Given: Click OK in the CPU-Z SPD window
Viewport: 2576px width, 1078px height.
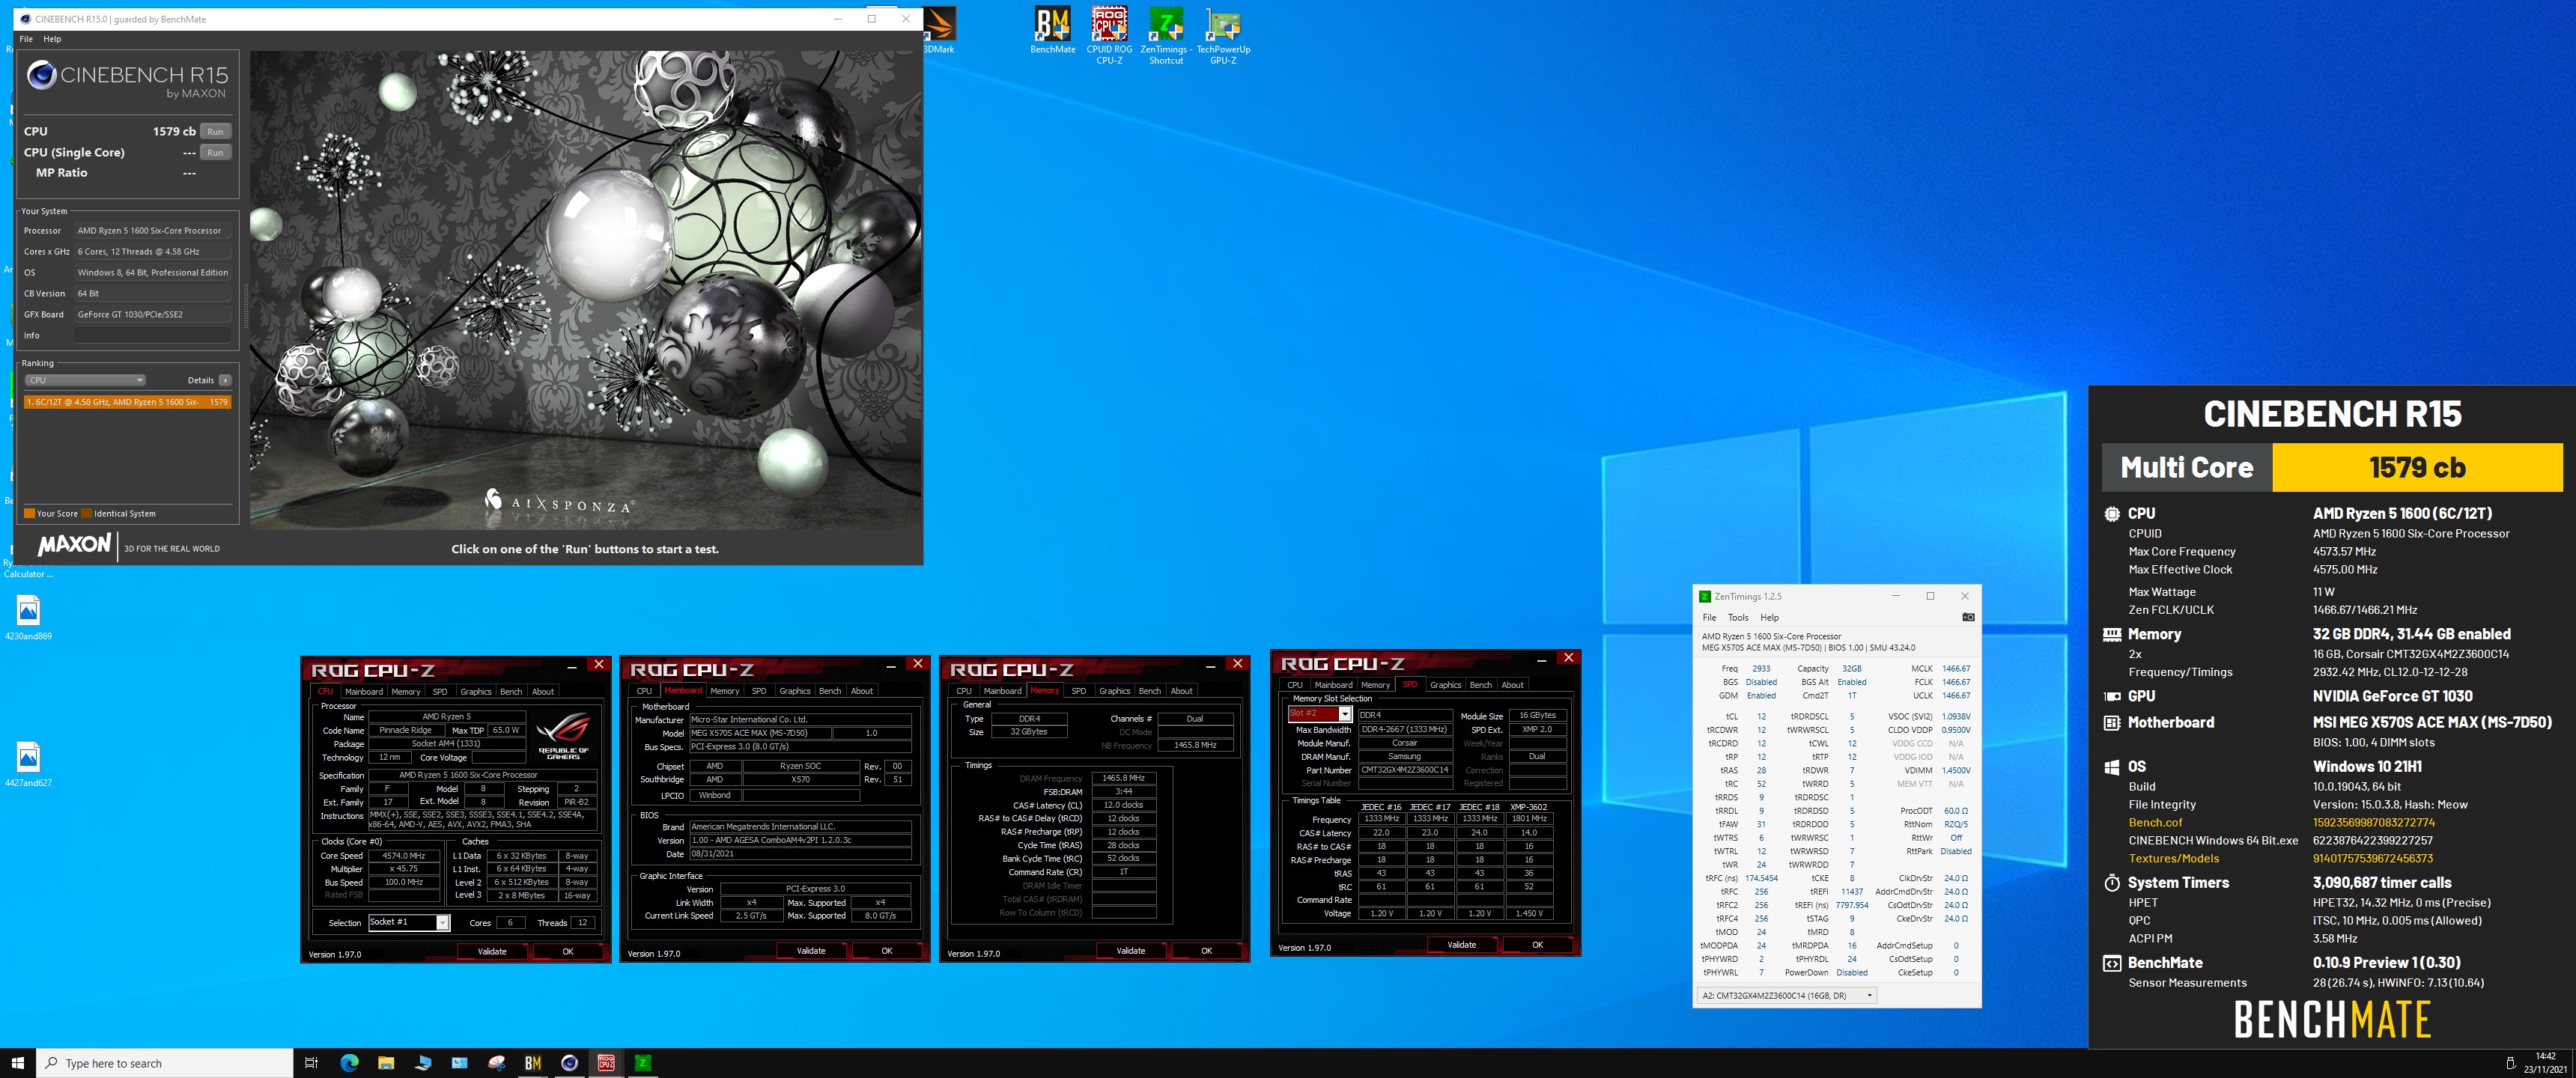Looking at the screenshot, I should click(1537, 945).
